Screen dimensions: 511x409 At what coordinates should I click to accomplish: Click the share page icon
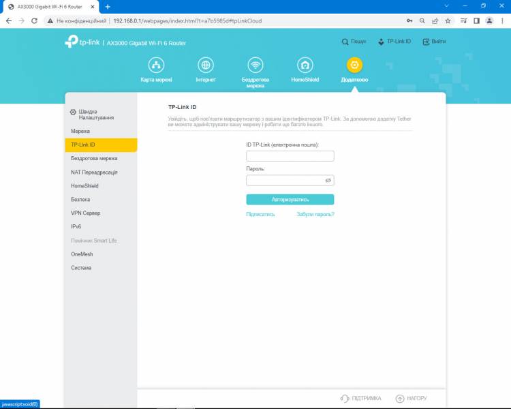[x=435, y=21]
